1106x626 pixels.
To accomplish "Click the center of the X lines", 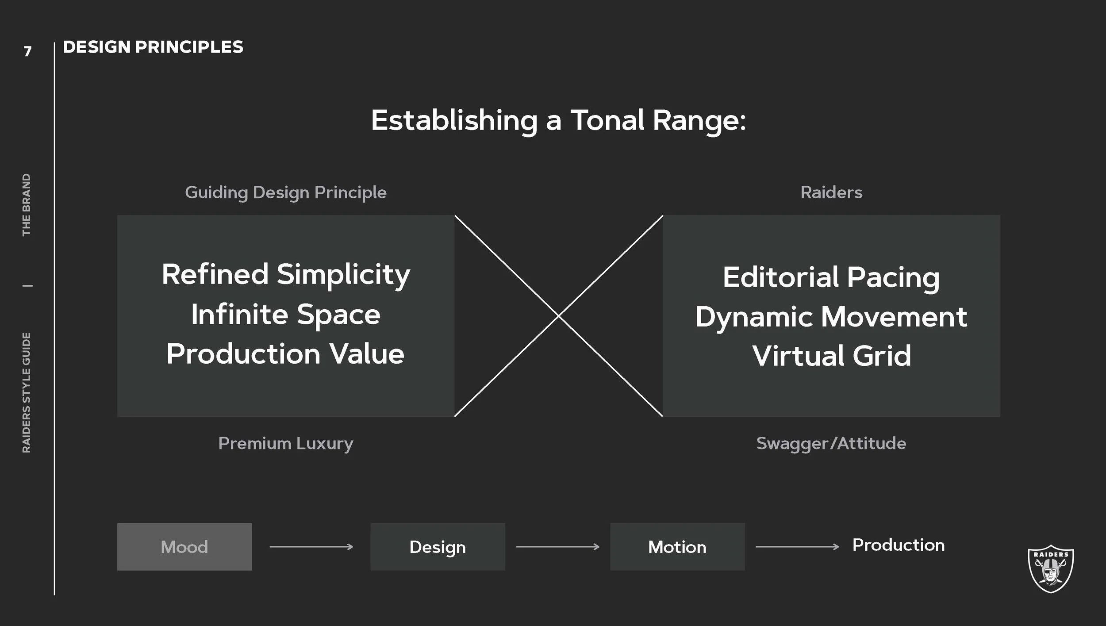I will [x=559, y=316].
